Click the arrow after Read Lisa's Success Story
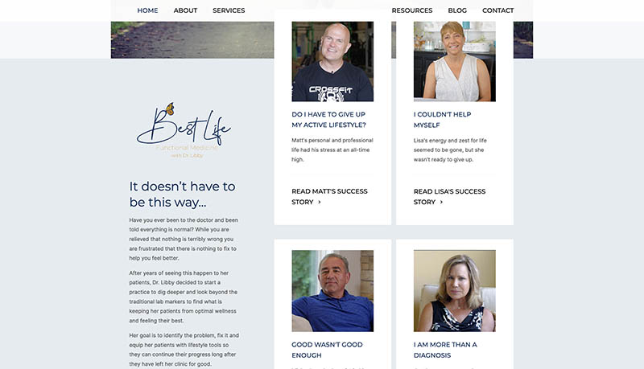Viewport: 644px width, 369px height. point(441,202)
